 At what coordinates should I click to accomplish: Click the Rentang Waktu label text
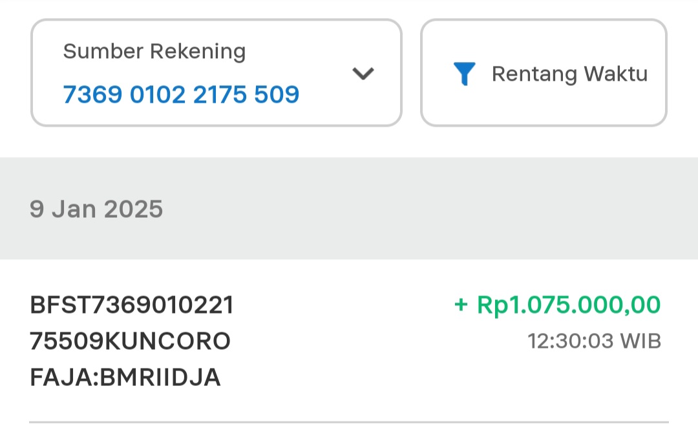coord(569,74)
